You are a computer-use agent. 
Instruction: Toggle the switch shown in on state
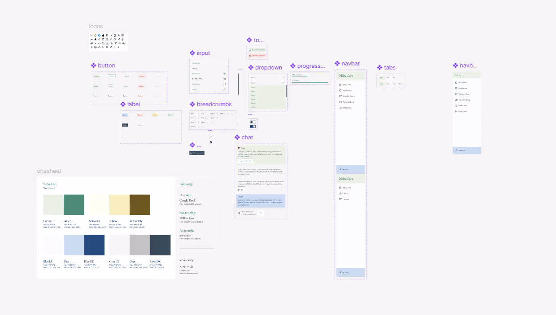tap(253, 126)
